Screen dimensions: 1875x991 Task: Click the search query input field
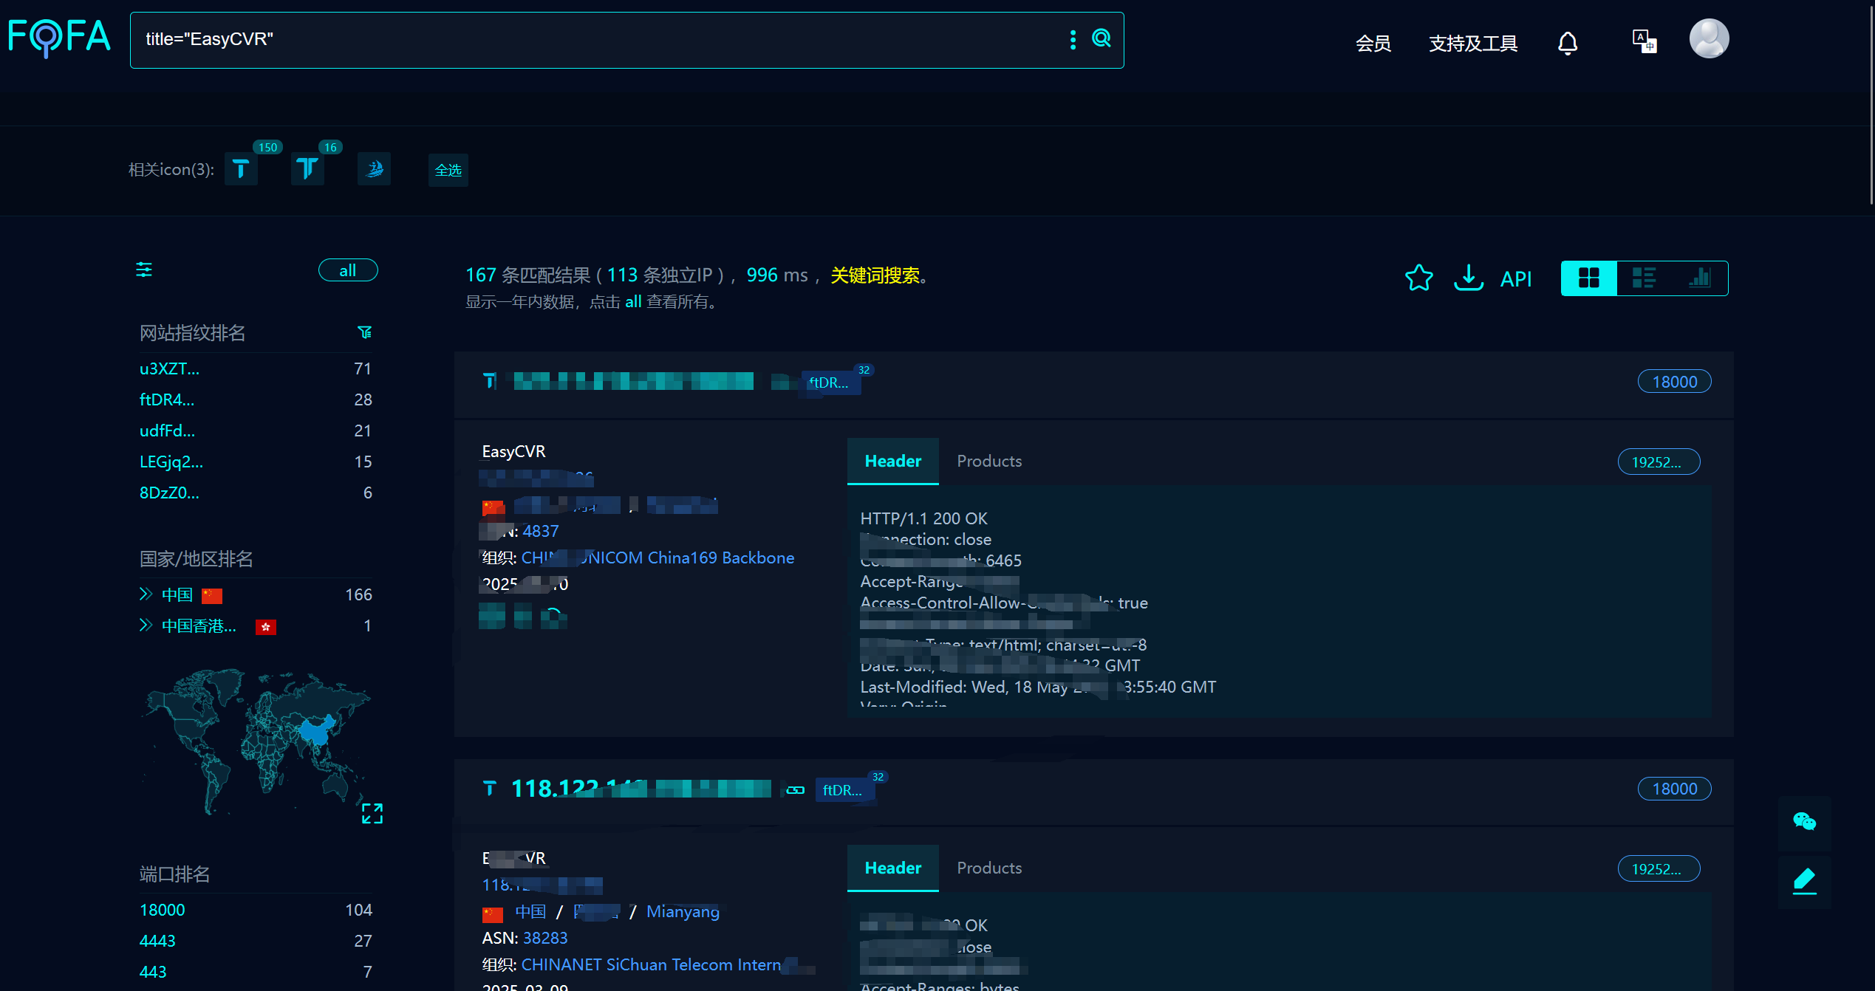[x=591, y=39]
